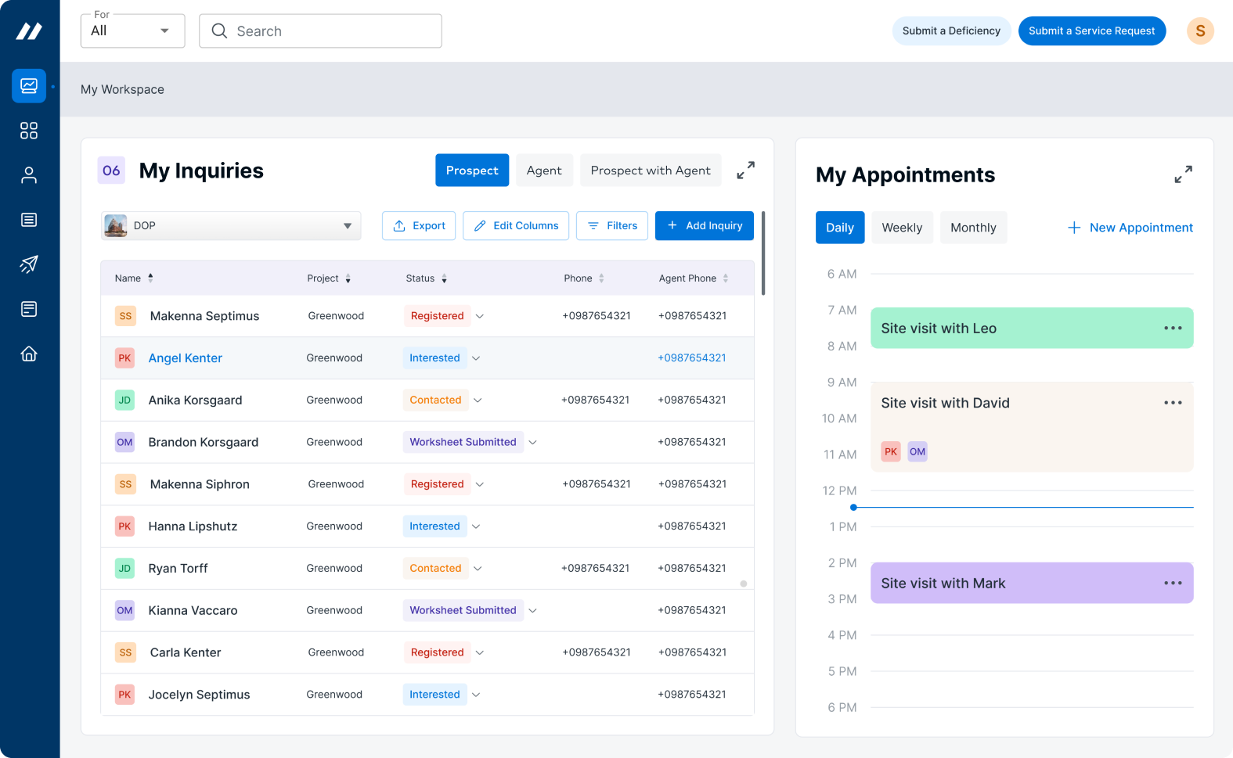Screen dimensions: 1233x758
Task: Sort by Status column arrows
Action: (444, 278)
